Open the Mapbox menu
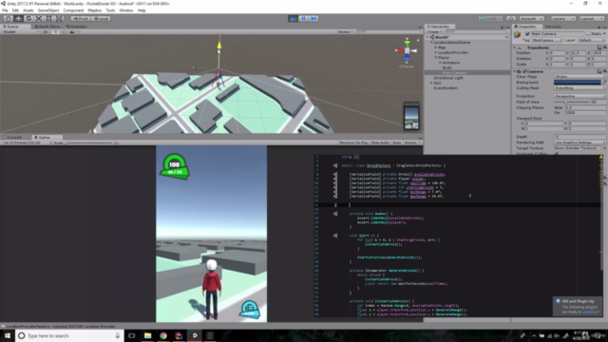 coord(95,10)
